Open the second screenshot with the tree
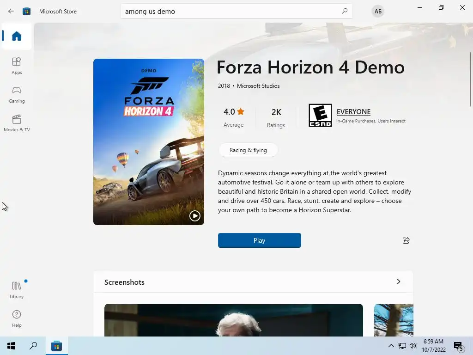This screenshot has width=473, height=355. tap(394, 320)
